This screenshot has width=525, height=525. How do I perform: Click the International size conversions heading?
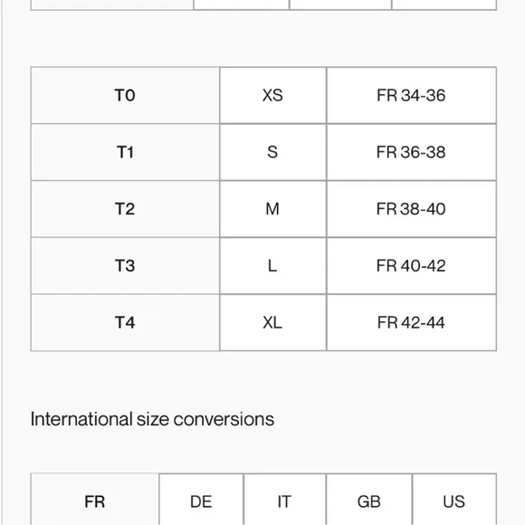coord(152,419)
